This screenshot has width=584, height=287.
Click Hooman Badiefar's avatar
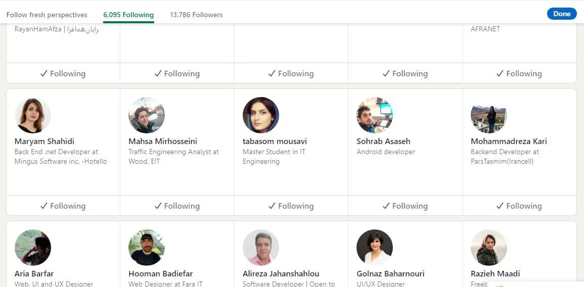(x=147, y=248)
